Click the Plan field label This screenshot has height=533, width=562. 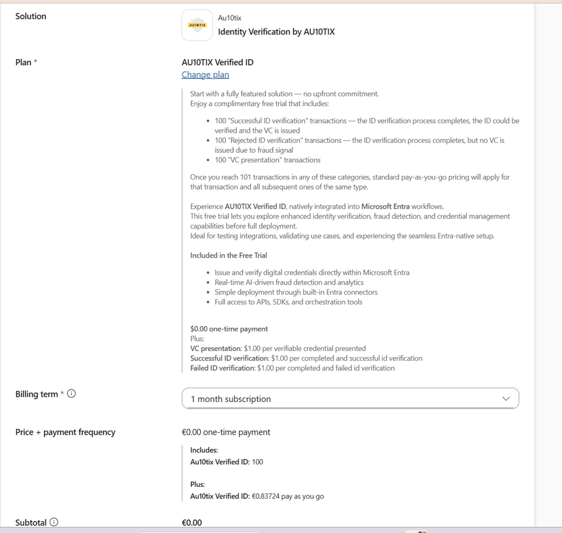[23, 62]
